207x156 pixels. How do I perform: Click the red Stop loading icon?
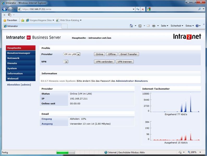pos(143,9)
